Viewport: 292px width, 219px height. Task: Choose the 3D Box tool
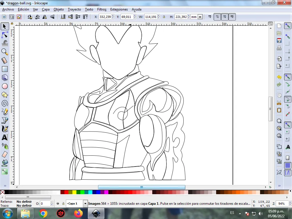tap(5, 78)
